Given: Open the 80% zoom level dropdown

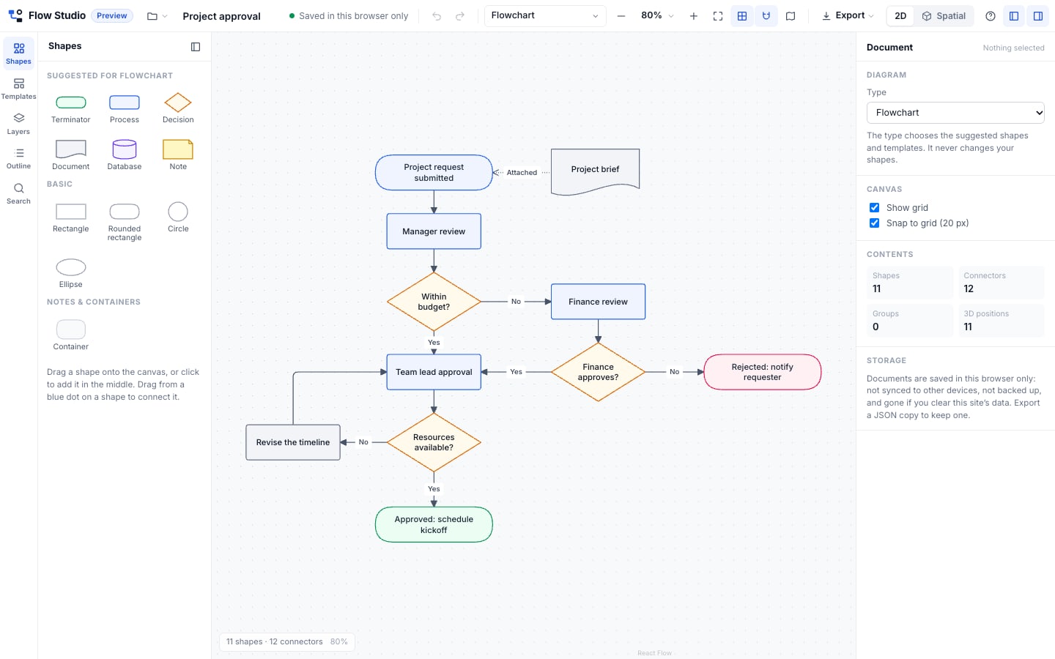Looking at the screenshot, I should pyautogui.click(x=657, y=16).
